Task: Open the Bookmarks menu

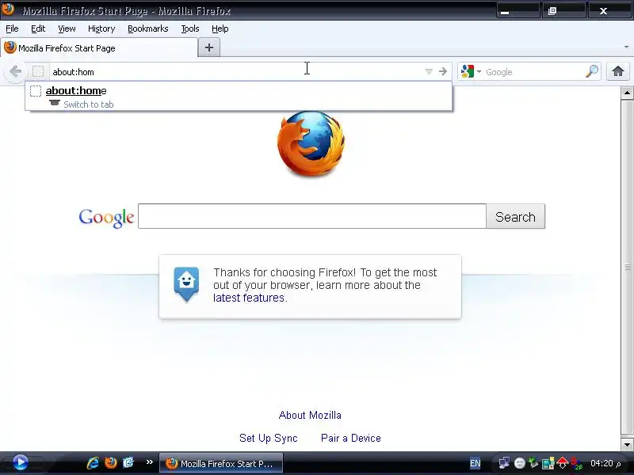Action: (148, 28)
